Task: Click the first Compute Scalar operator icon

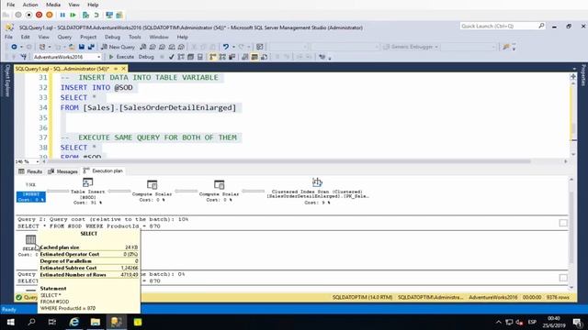Action: [152, 185]
